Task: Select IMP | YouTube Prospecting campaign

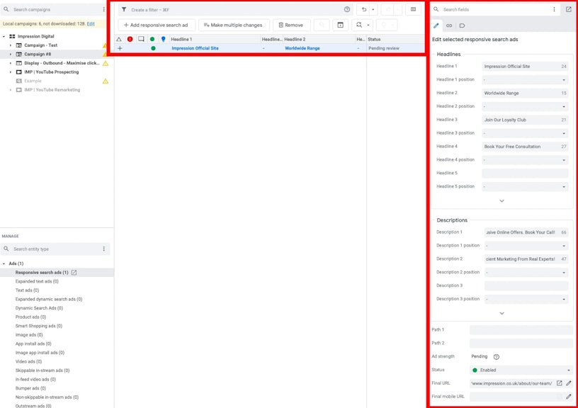Action: [x=51, y=72]
